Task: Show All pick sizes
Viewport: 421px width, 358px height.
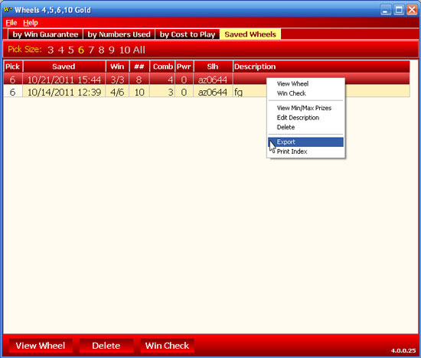Action: click(x=139, y=50)
